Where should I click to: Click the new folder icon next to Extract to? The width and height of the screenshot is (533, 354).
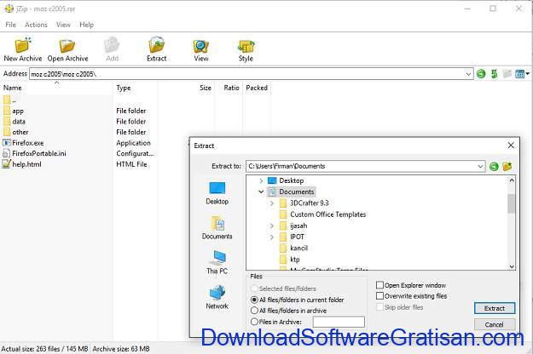(x=507, y=167)
